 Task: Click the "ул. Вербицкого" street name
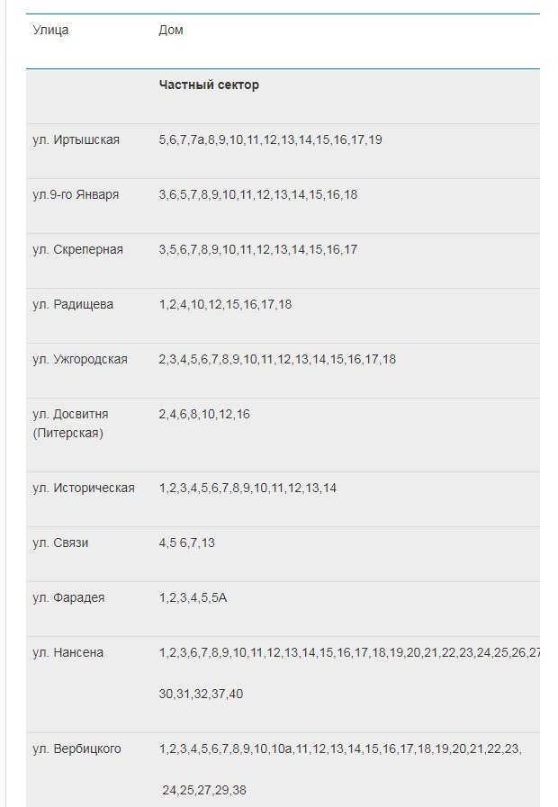76,749
